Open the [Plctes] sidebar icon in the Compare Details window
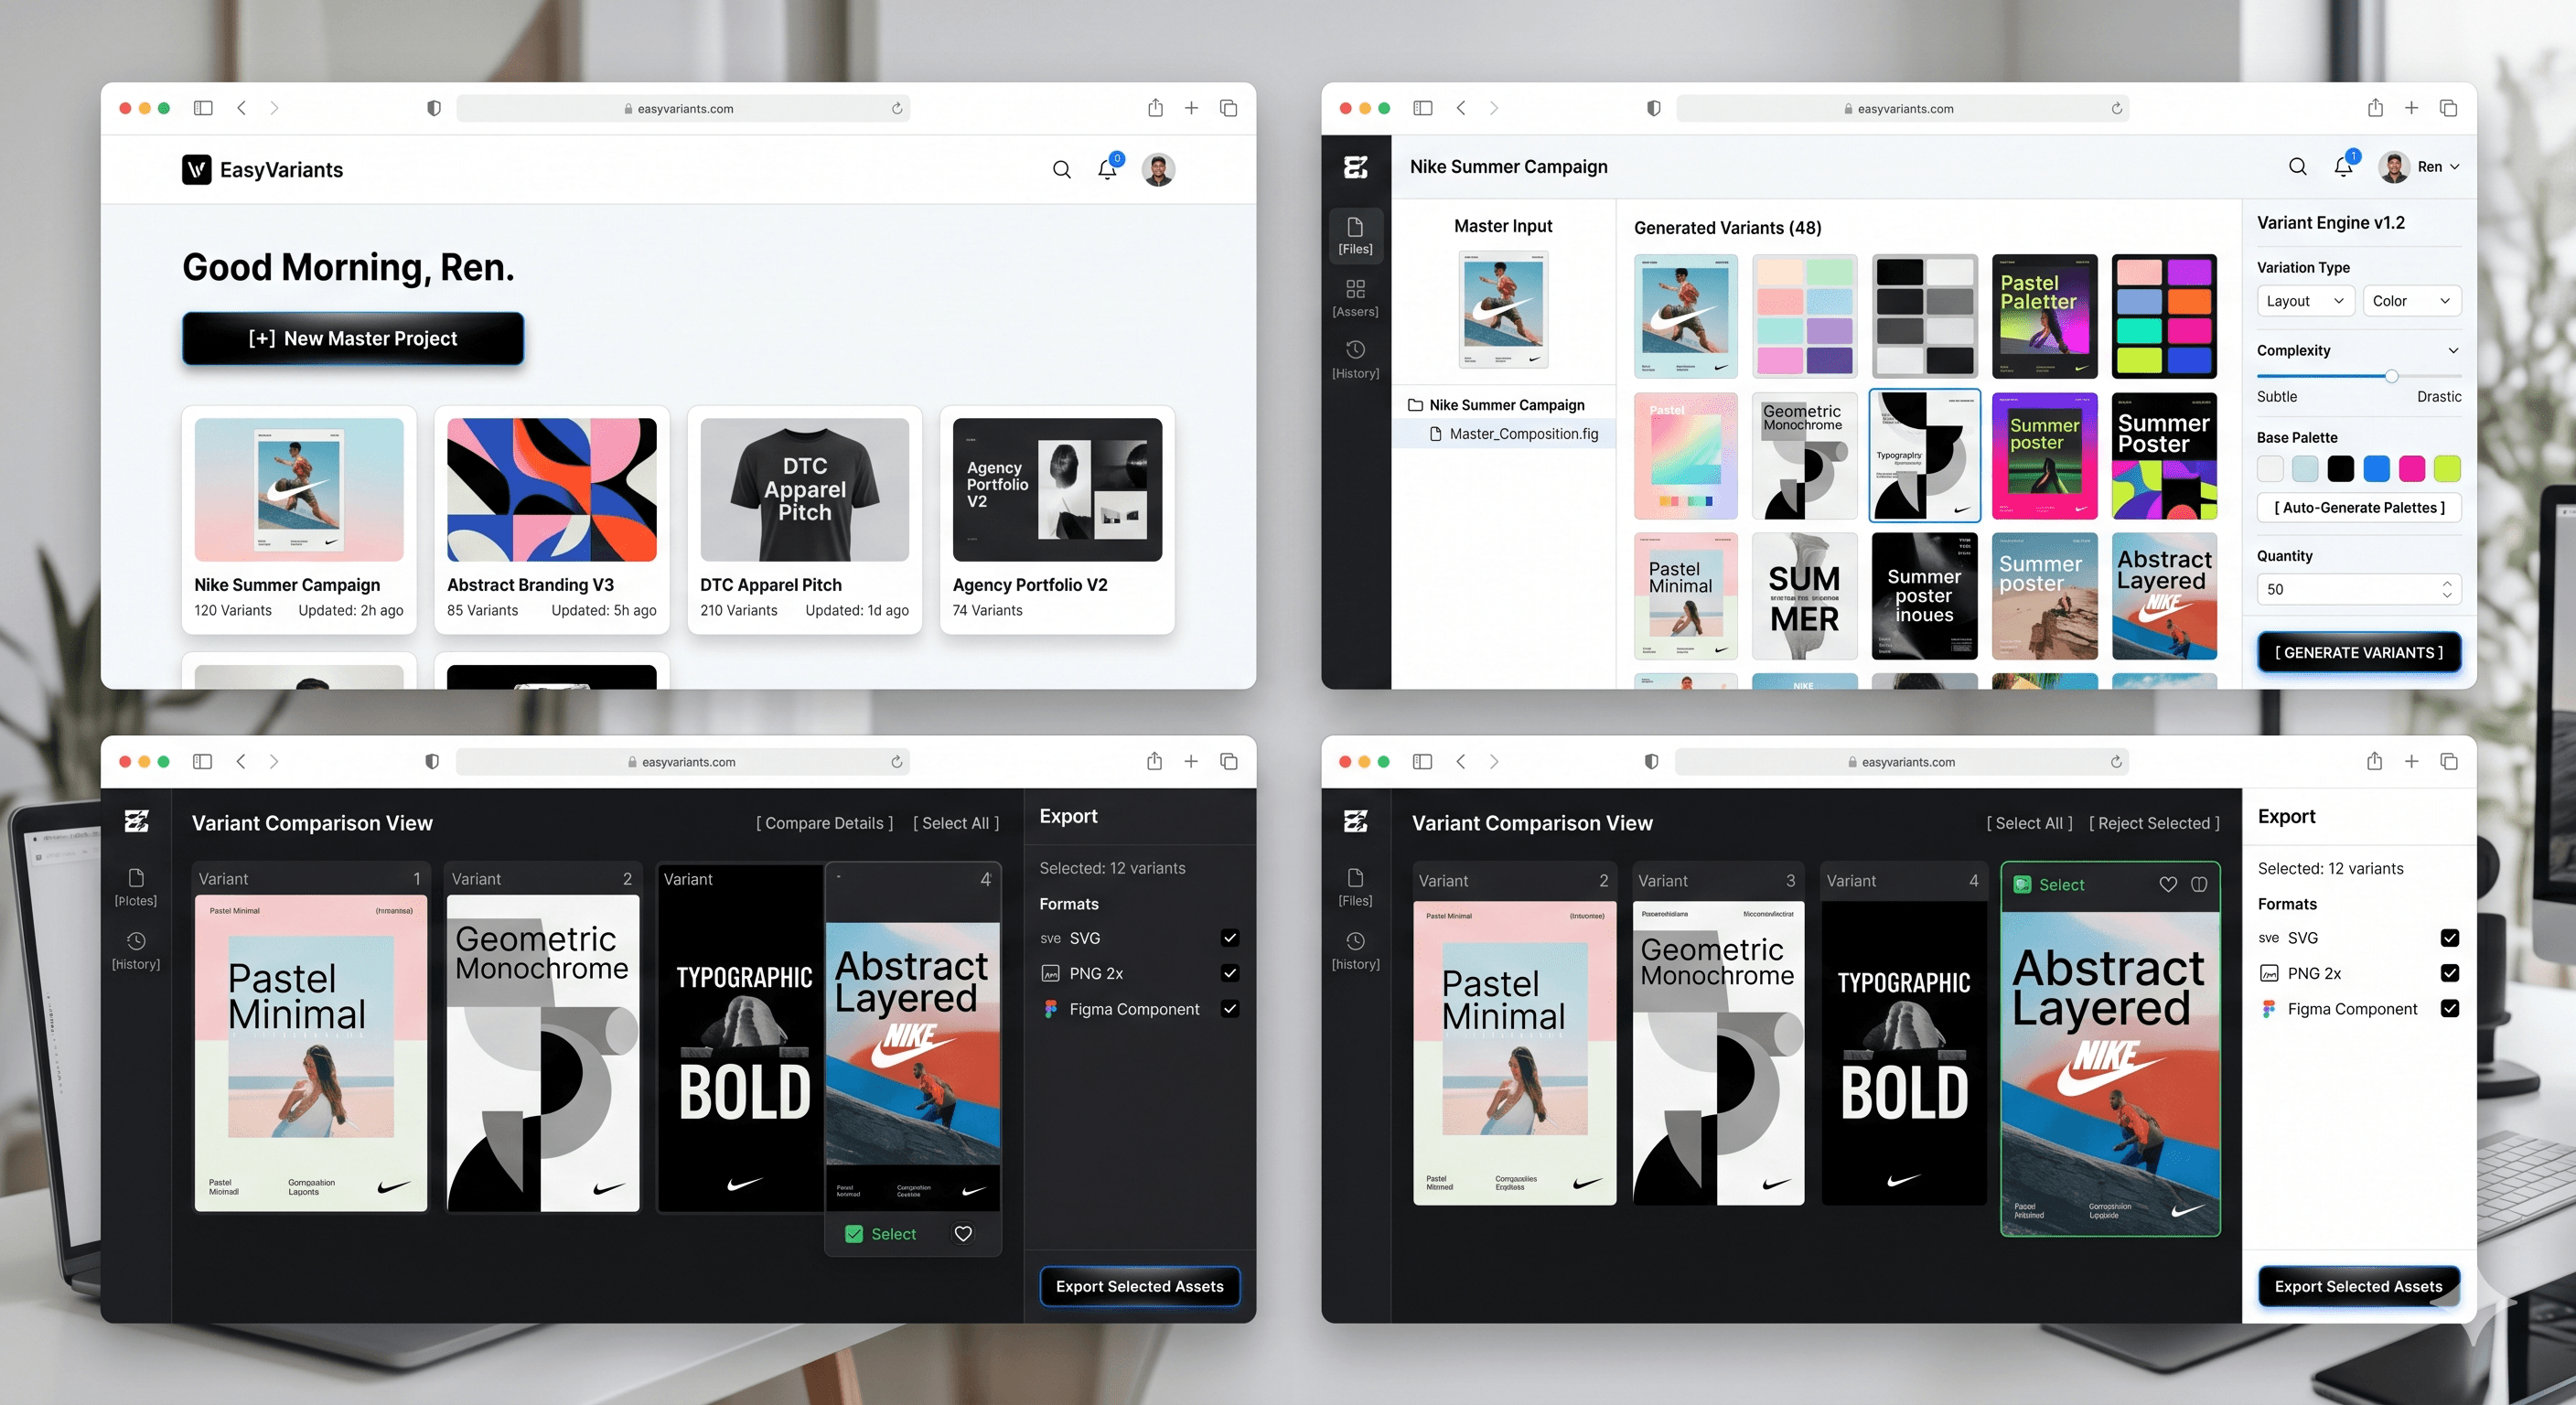This screenshot has width=2576, height=1405. pos(136,887)
